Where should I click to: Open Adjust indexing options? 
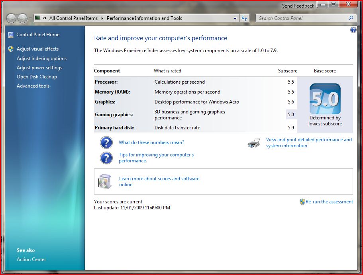[x=41, y=59]
